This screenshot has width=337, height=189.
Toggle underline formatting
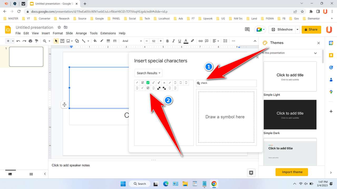coord(180,41)
